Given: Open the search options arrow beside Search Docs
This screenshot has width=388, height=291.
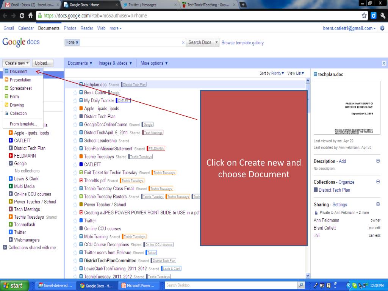Looking at the screenshot, I should 216,42.
